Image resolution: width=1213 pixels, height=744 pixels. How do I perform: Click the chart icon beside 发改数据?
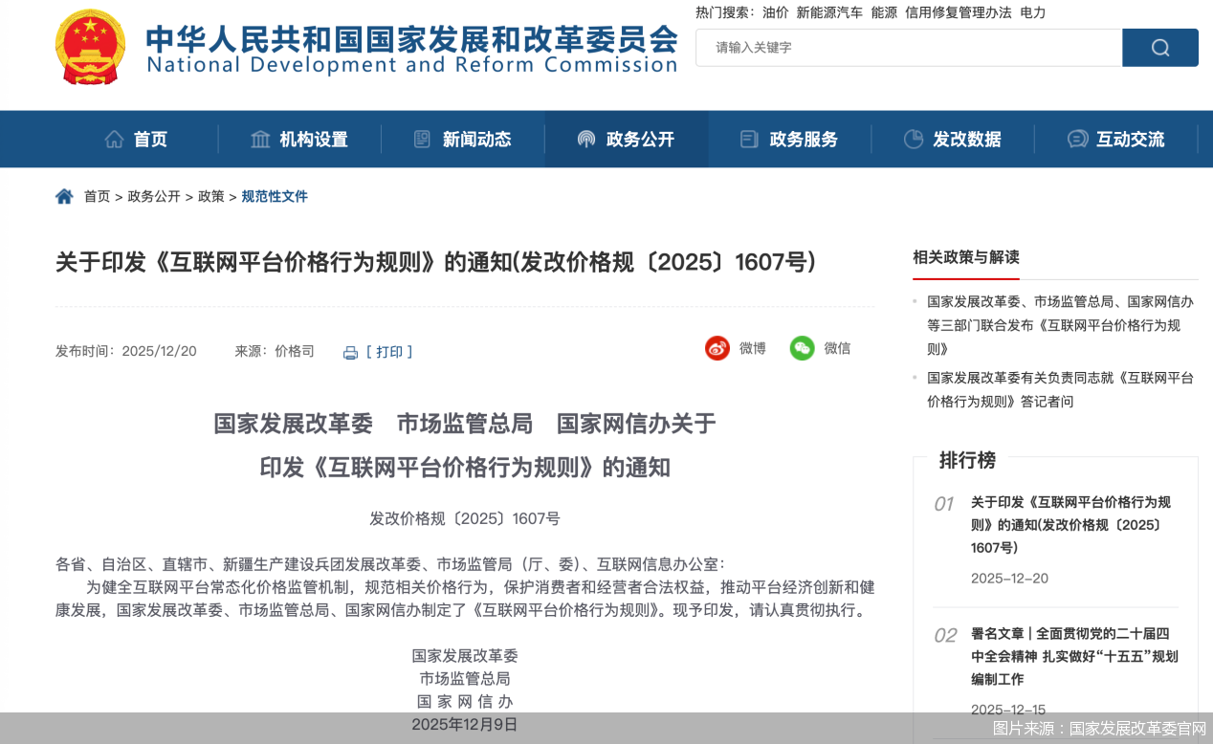914,139
